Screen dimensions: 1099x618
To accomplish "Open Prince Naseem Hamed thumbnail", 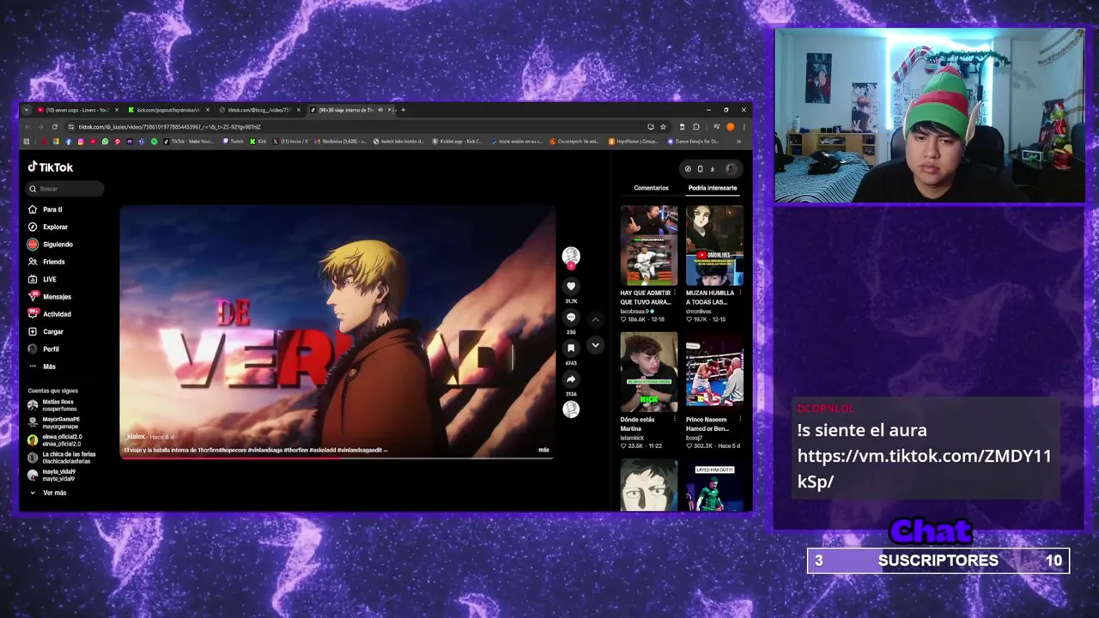I will [714, 373].
